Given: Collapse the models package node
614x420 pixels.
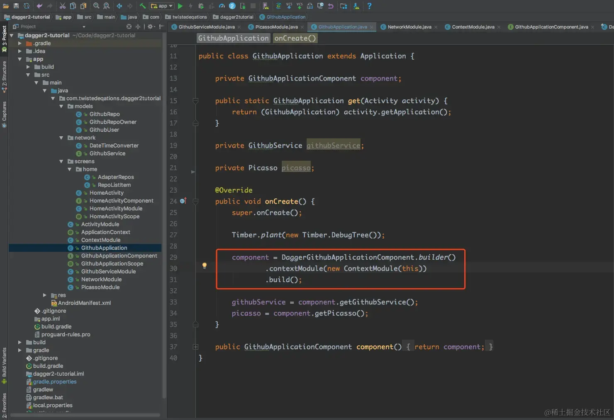Looking at the screenshot, I should (61, 106).
